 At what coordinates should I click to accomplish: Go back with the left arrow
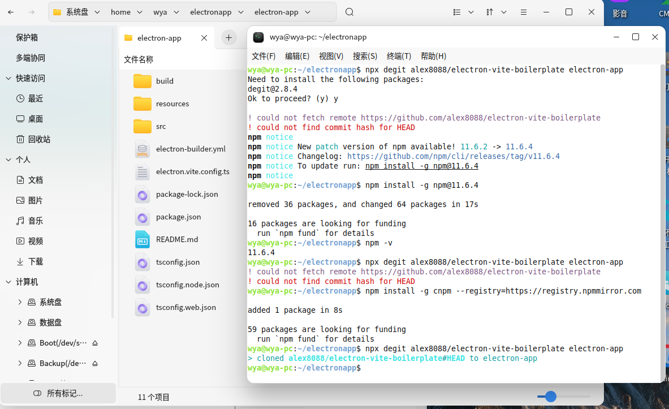click(11, 12)
